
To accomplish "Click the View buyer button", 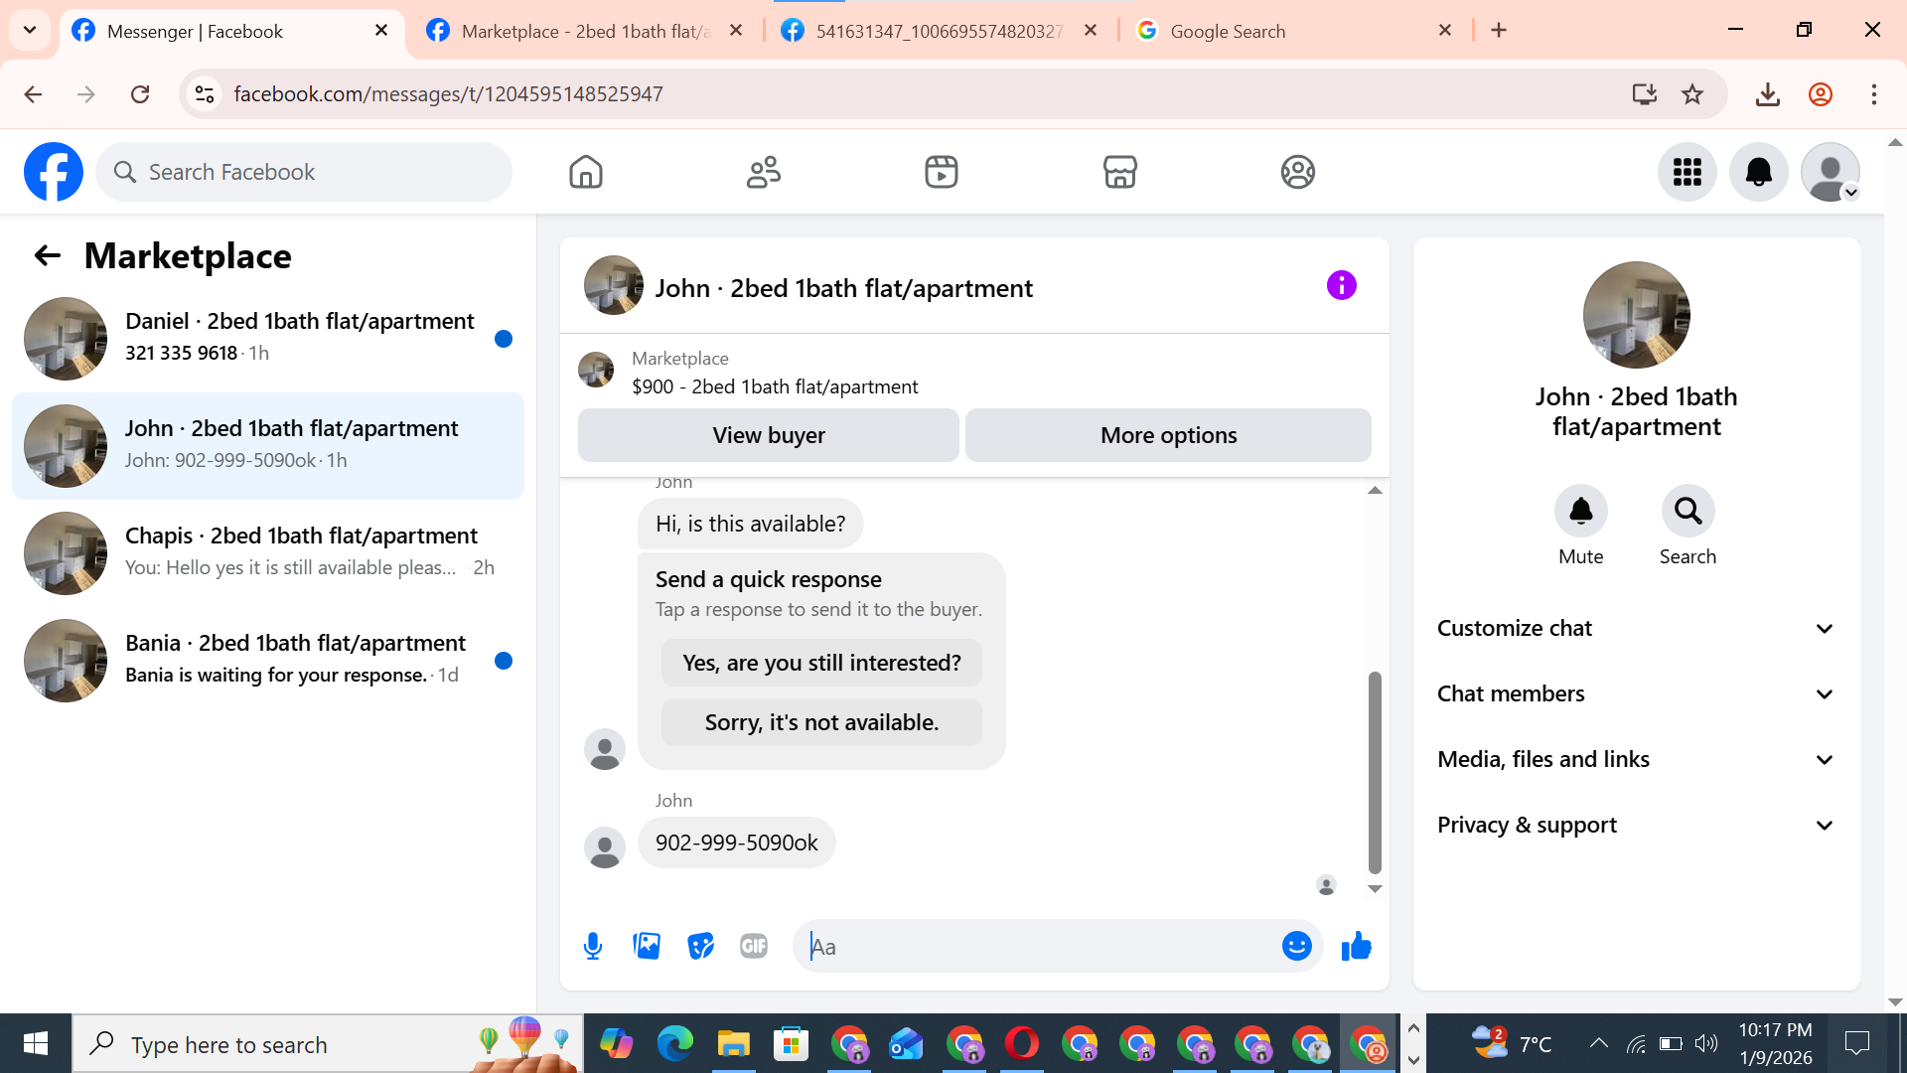I will coord(768,435).
